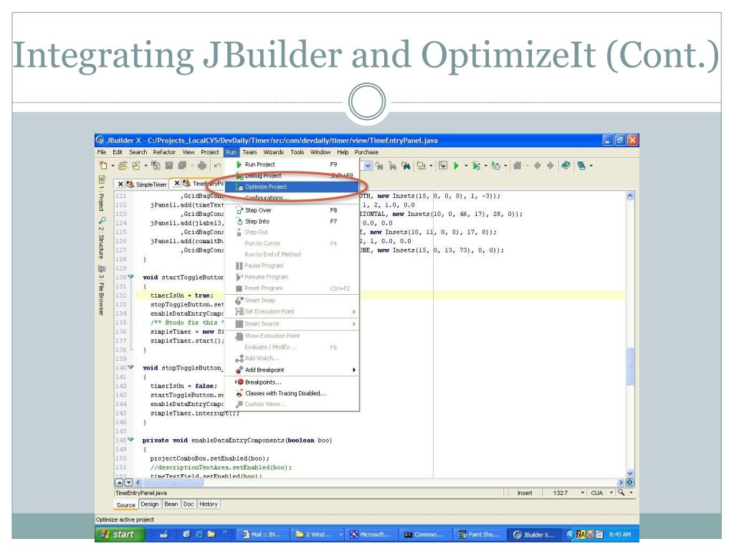Open the 132:7 cursor position dropdown
The width and height of the screenshot is (734, 551).
click(582, 492)
